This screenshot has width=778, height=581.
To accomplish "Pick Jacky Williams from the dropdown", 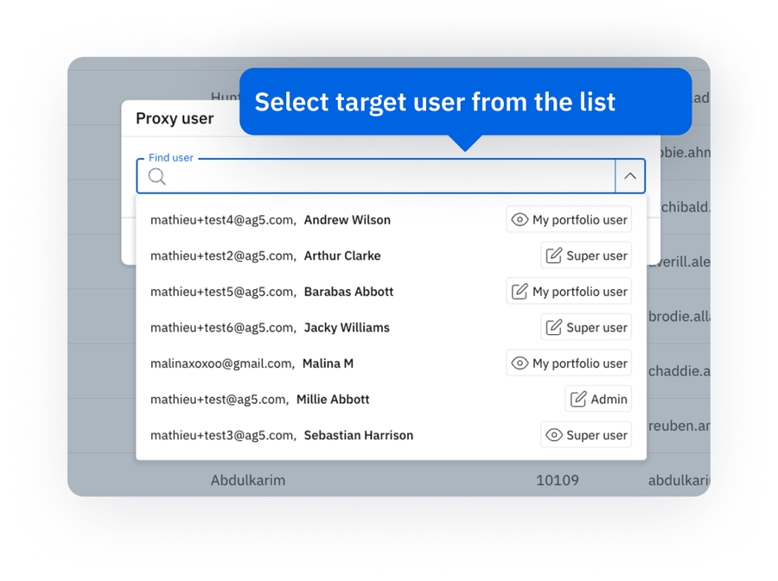I will 346,327.
